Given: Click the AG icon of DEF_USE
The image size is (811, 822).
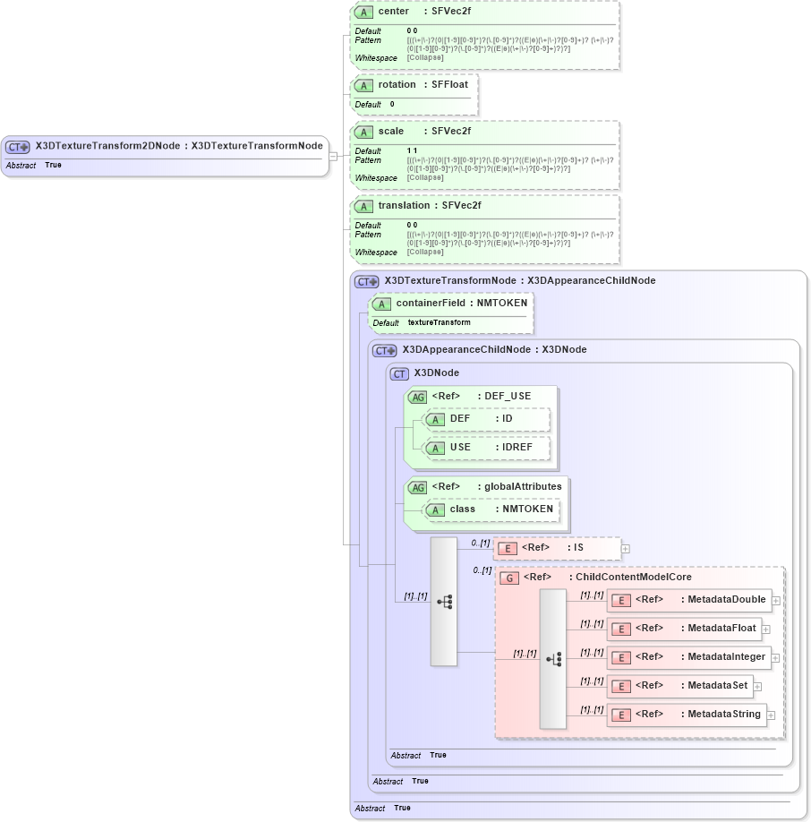Looking at the screenshot, I should (417, 398).
